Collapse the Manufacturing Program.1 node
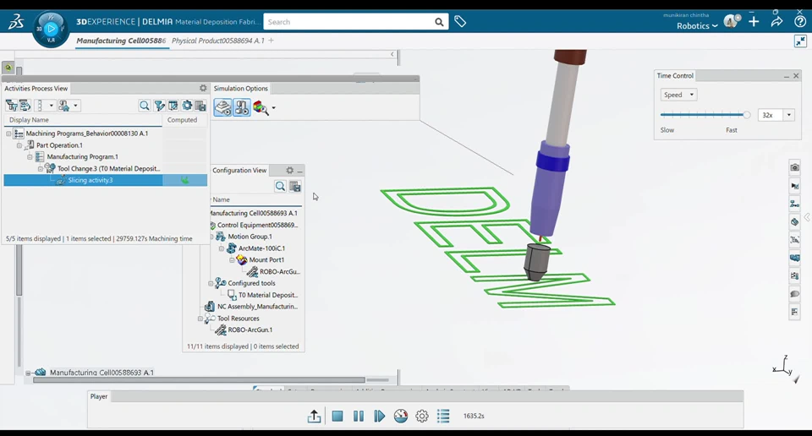This screenshot has height=436, width=812. pos(30,156)
